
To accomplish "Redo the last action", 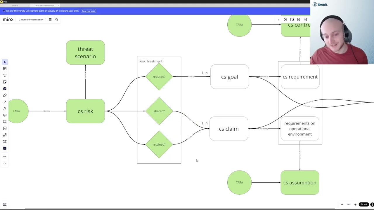I will coord(5,163).
